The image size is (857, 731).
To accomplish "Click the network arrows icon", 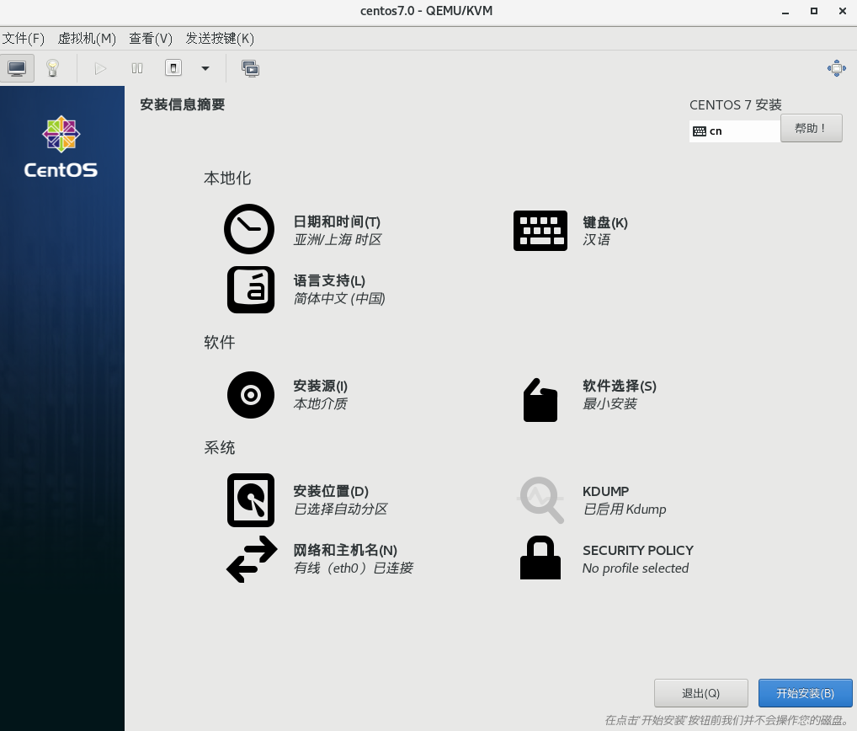I will (252, 558).
